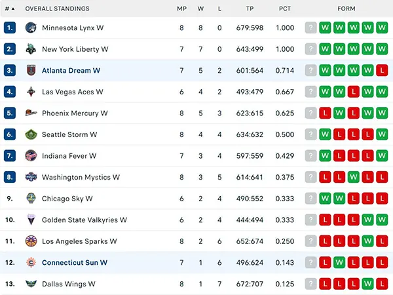Click the Seattle Storm team logo
Viewport: 393px width, 295px height.
point(31,134)
